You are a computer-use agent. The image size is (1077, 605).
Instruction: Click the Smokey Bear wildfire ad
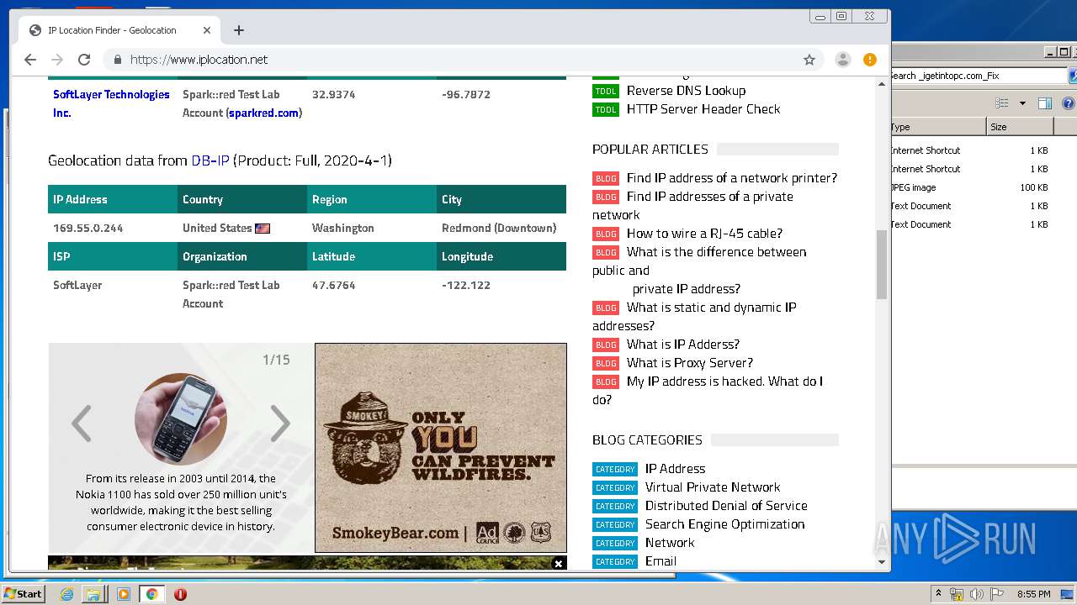441,447
